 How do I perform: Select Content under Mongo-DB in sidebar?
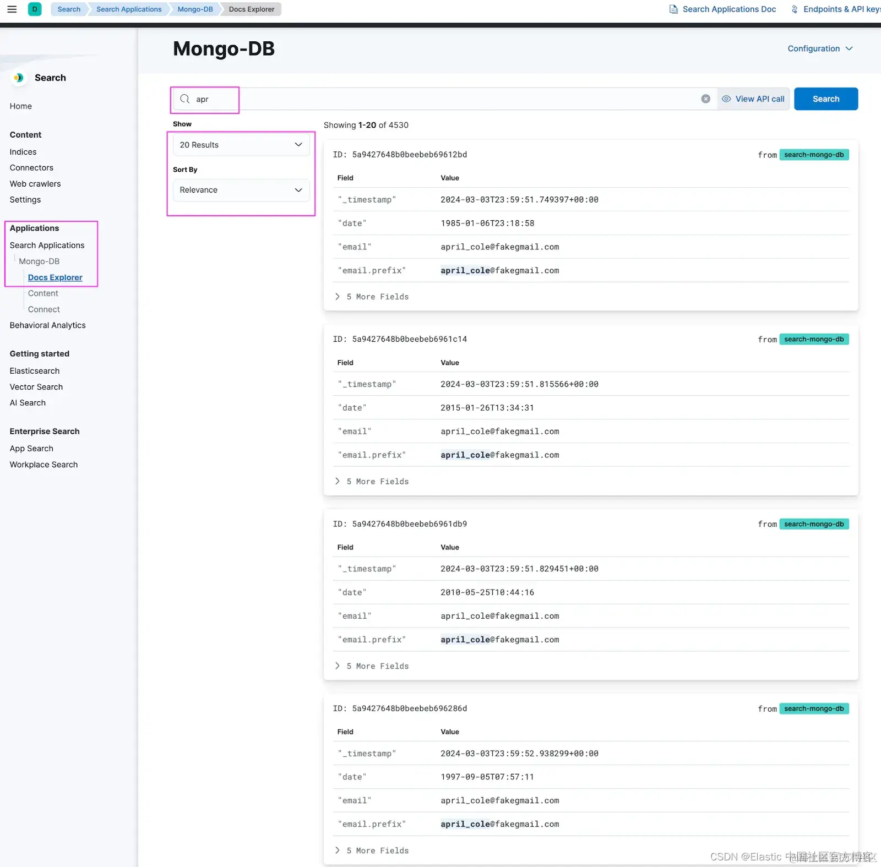[43, 293]
